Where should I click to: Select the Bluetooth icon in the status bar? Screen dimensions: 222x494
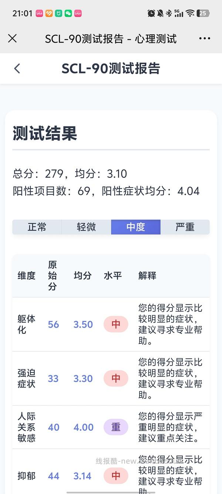(169, 13)
